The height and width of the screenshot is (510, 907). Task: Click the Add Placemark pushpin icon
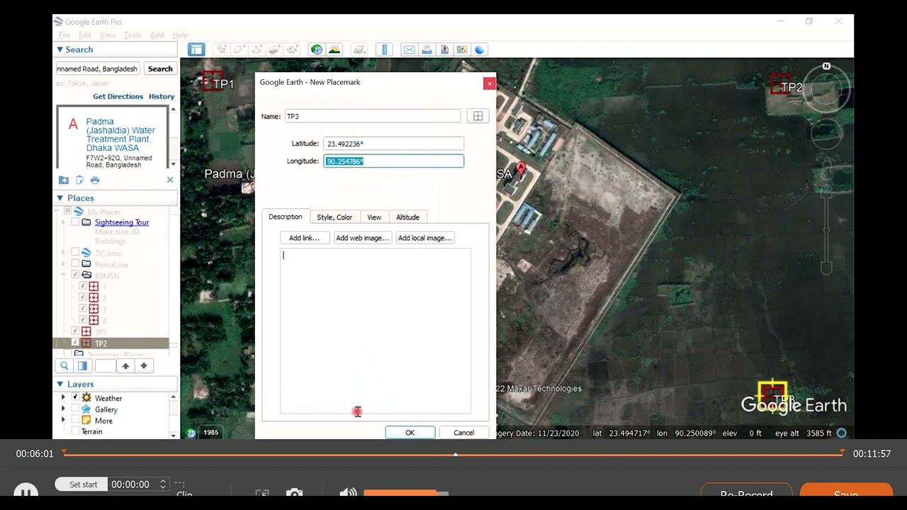(x=222, y=50)
